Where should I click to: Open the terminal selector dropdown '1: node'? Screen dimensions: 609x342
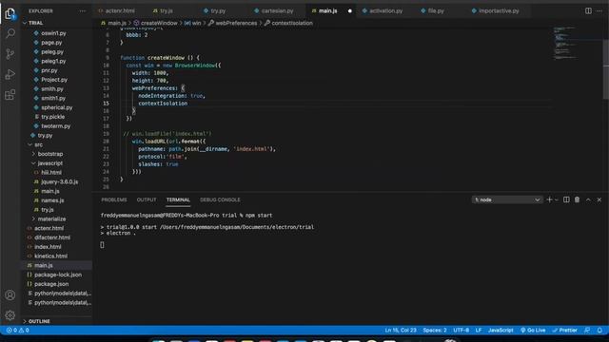506,199
